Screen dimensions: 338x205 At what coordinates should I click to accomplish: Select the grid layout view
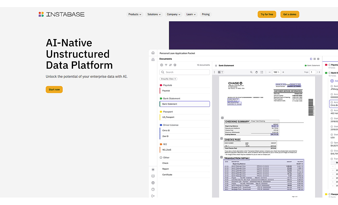coord(315,59)
